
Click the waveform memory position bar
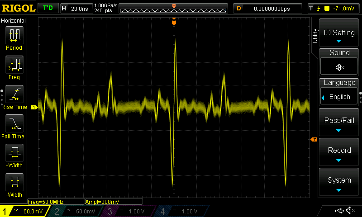(x=173, y=9)
